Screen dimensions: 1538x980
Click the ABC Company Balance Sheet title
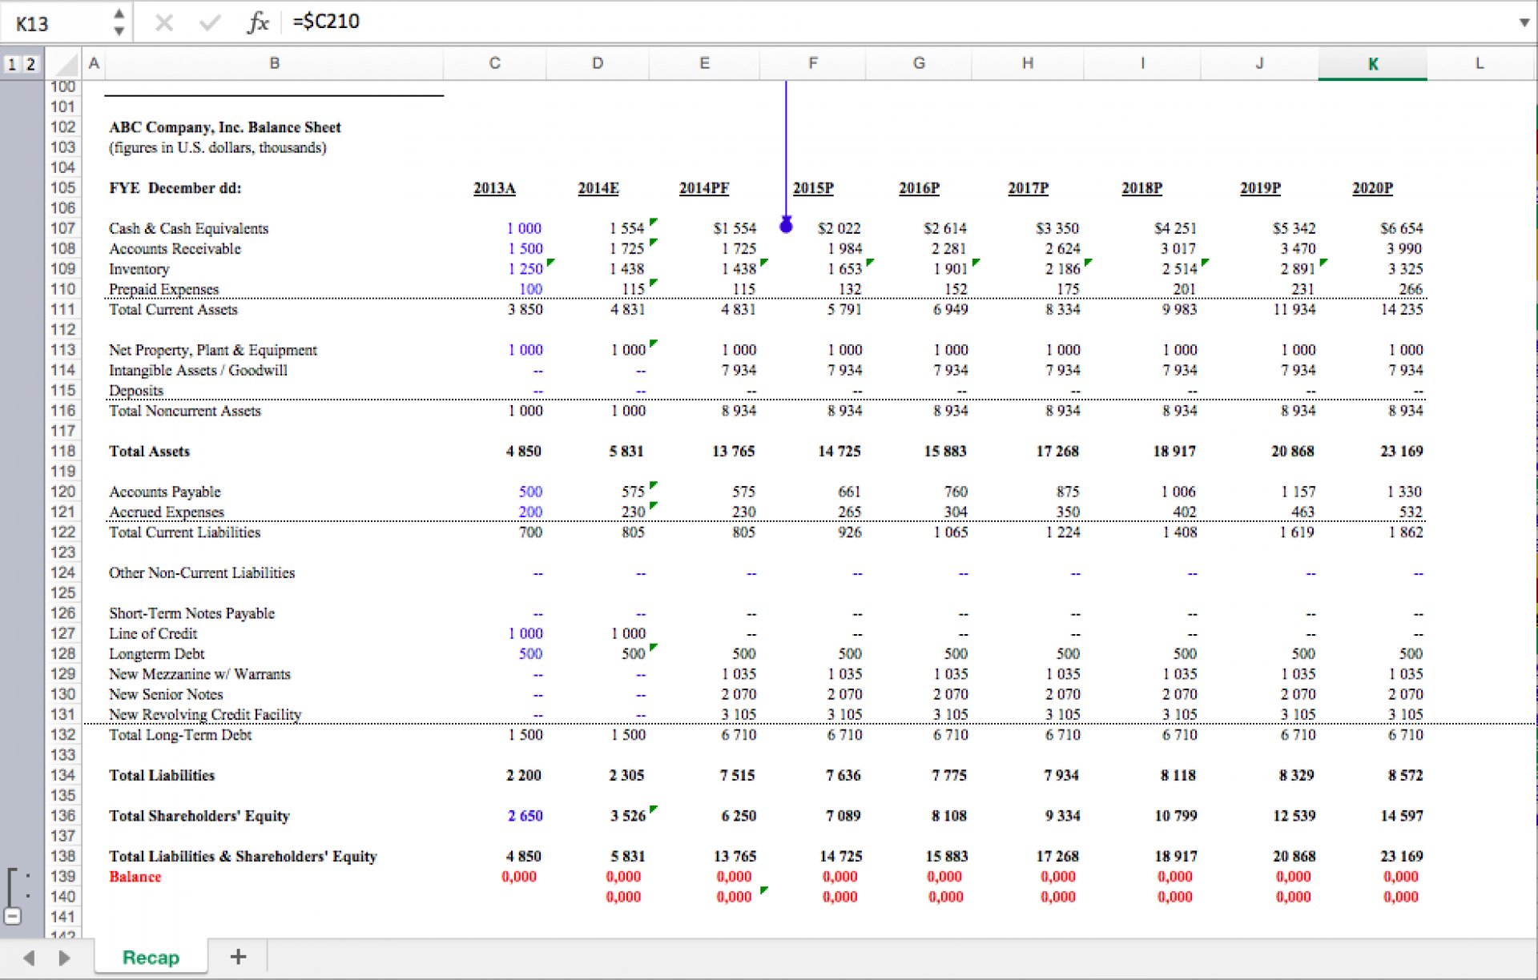[x=225, y=127]
